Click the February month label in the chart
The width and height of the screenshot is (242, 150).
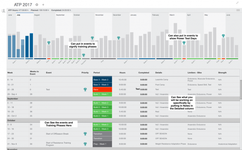(x=155, y=15)
